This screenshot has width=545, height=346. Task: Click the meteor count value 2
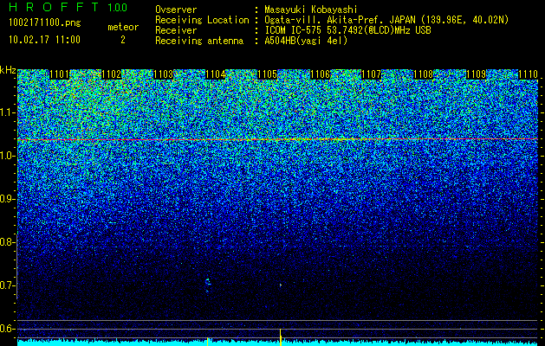click(x=123, y=40)
